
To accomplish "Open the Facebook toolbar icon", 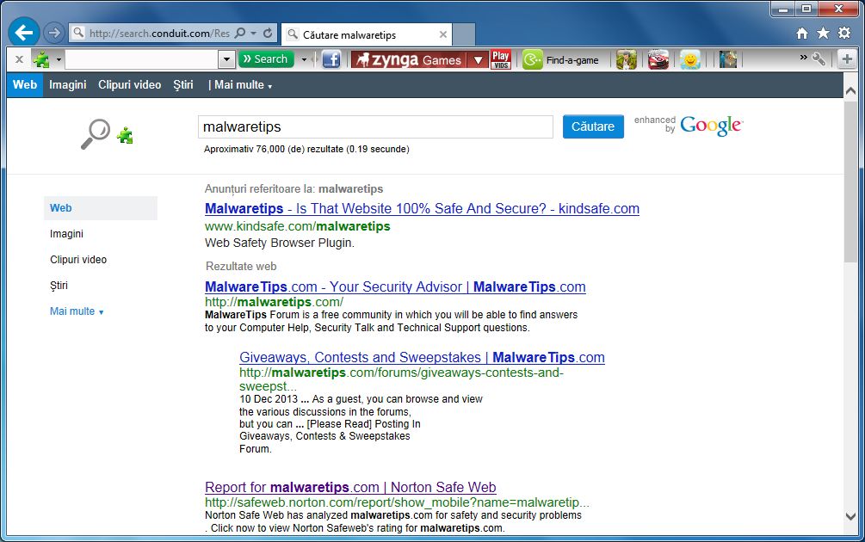I will [331, 59].
